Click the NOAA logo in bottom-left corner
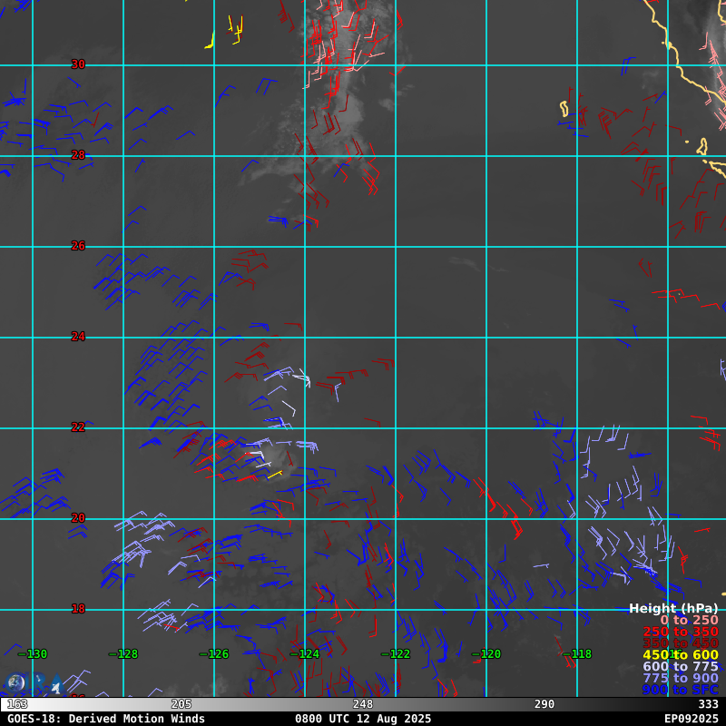Image resolution: width=726 pixels, height=726 pixels. [15, 683]
